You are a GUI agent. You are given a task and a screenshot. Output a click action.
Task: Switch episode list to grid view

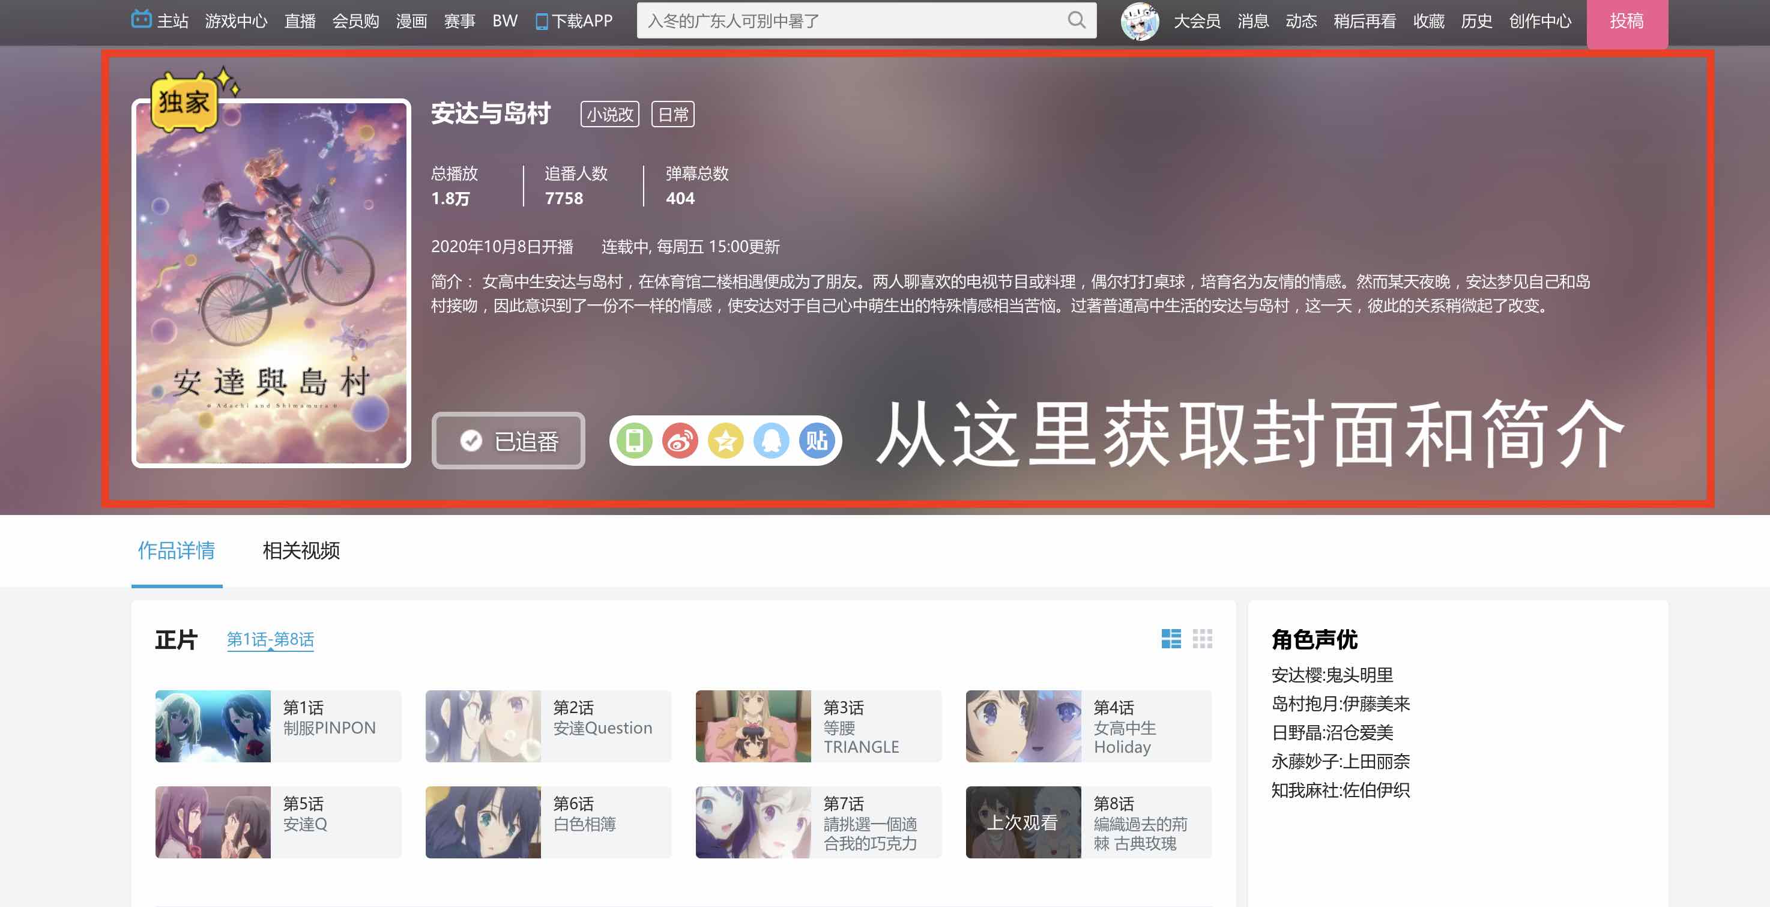1202,638
